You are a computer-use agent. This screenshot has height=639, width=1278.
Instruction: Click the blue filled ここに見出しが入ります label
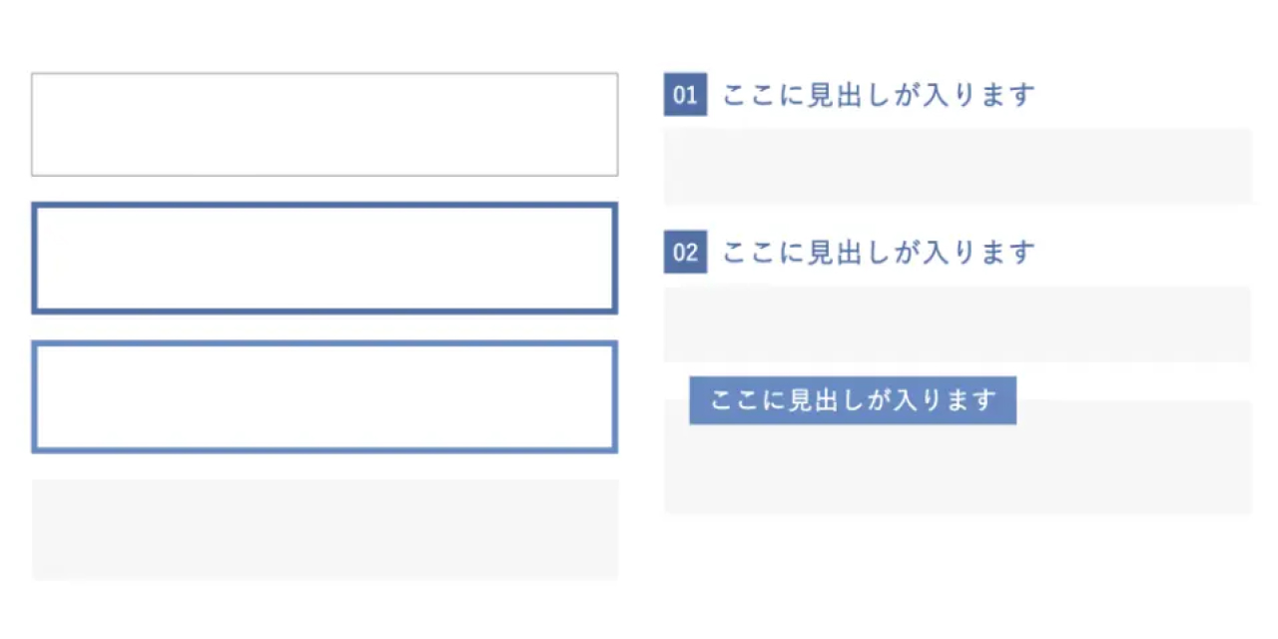pyautogui.click(x=853, y=400)
